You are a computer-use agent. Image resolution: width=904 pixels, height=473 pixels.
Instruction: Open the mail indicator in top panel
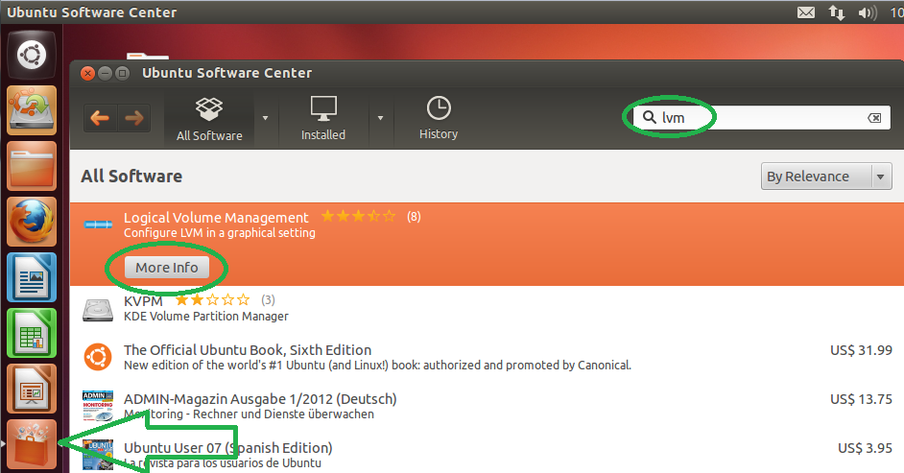click(806, 12)
